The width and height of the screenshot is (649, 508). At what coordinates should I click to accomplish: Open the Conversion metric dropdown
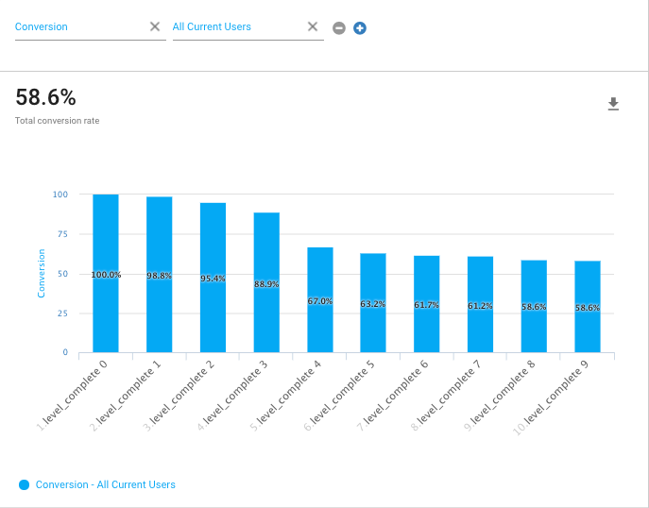pos(76,27)
